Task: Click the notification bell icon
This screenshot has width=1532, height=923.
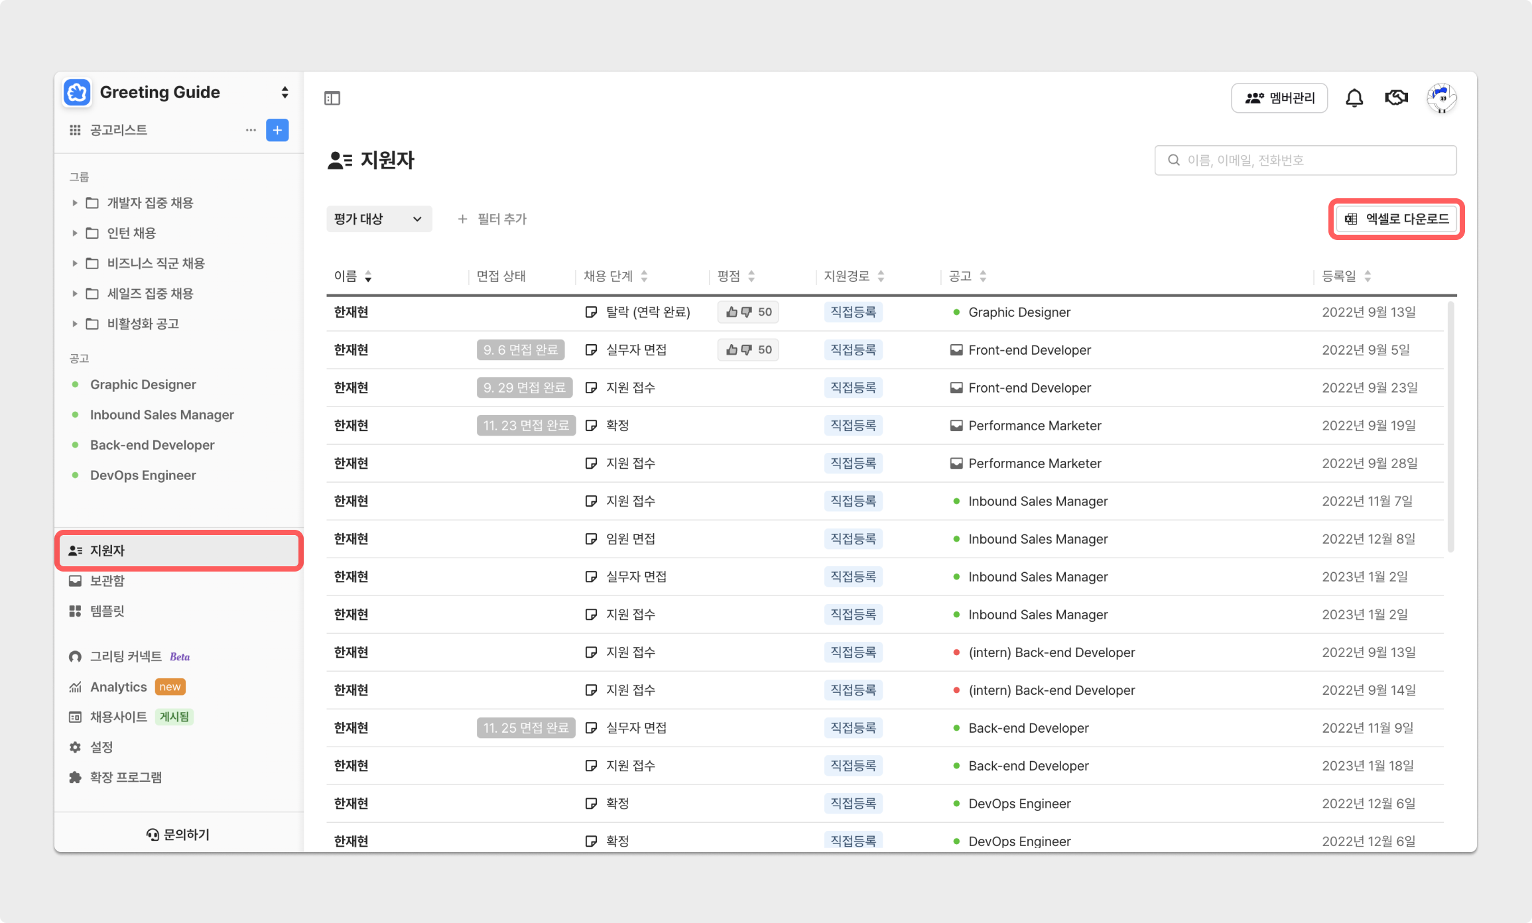Action: 1354,98
